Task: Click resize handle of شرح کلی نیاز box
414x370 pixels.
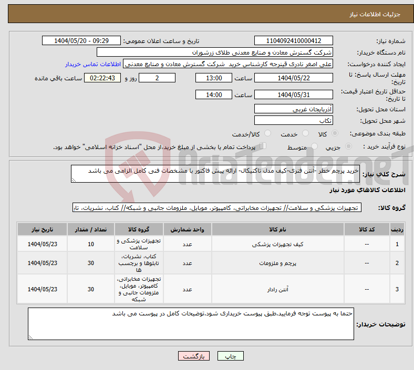Action: [x=74, y=180]
